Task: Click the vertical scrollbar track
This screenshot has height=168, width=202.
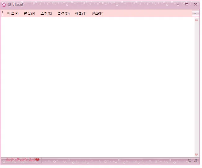Action: point(196,87)
